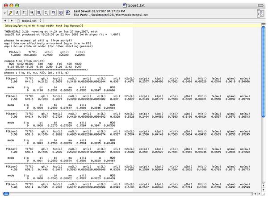Click the toolbar show/hide pill button
Screen dimensions: 268x198
261,5
